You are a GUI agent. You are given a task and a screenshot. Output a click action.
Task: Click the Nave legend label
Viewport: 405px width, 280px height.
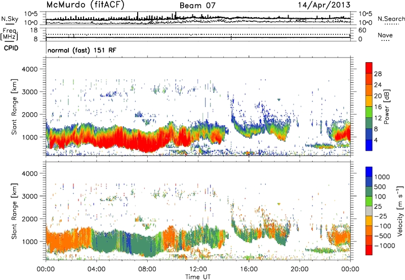click(385, 35)
